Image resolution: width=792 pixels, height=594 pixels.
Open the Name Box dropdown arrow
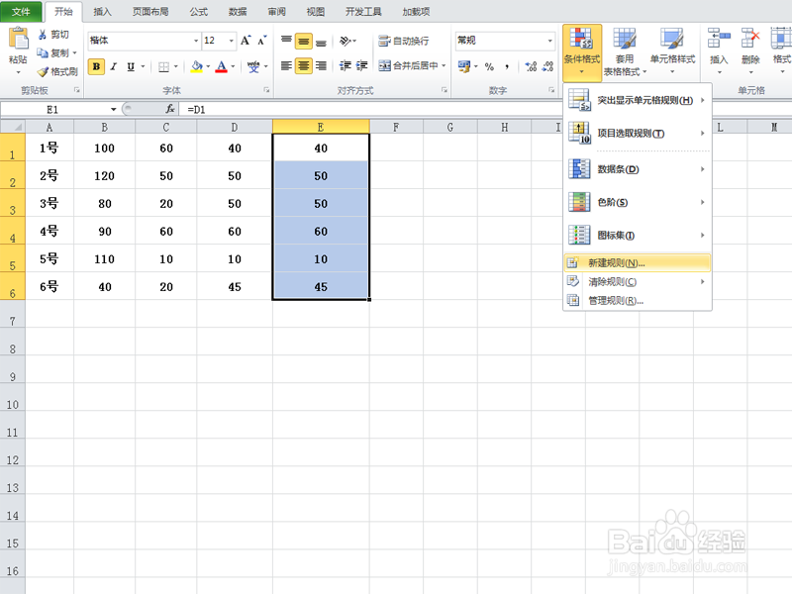coord(113,109)
